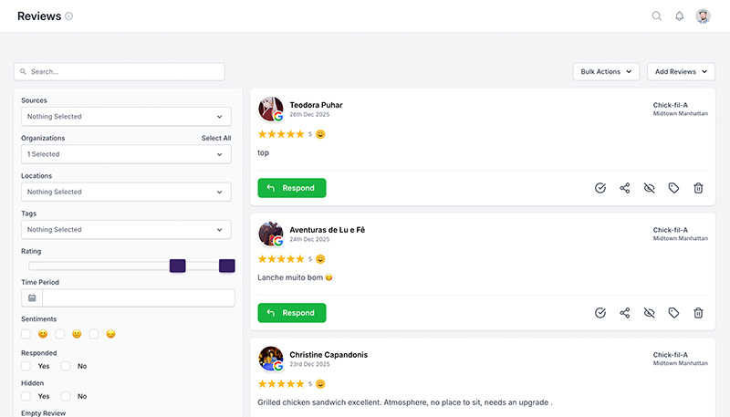Share the Aventuras de Lu e Fê review
The width and height of the screenshot is (730, 417).
(625, 313)
